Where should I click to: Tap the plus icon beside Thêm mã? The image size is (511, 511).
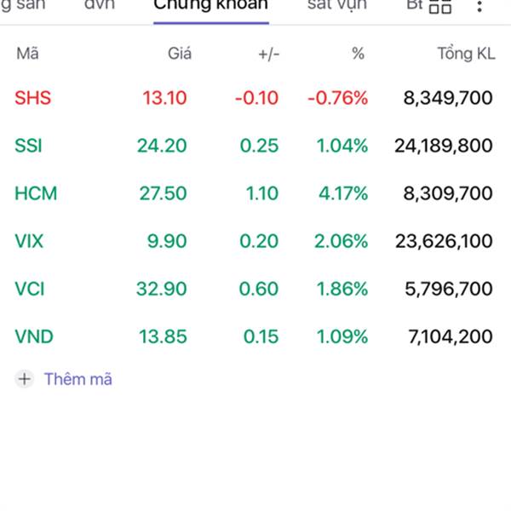25,379
